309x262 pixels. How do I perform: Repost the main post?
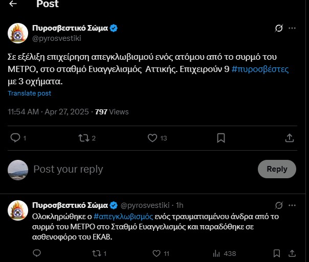84,138
